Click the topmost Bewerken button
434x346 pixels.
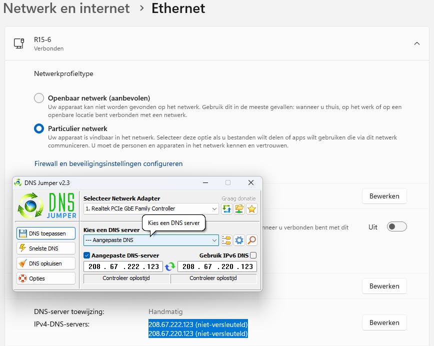(384, 196)
